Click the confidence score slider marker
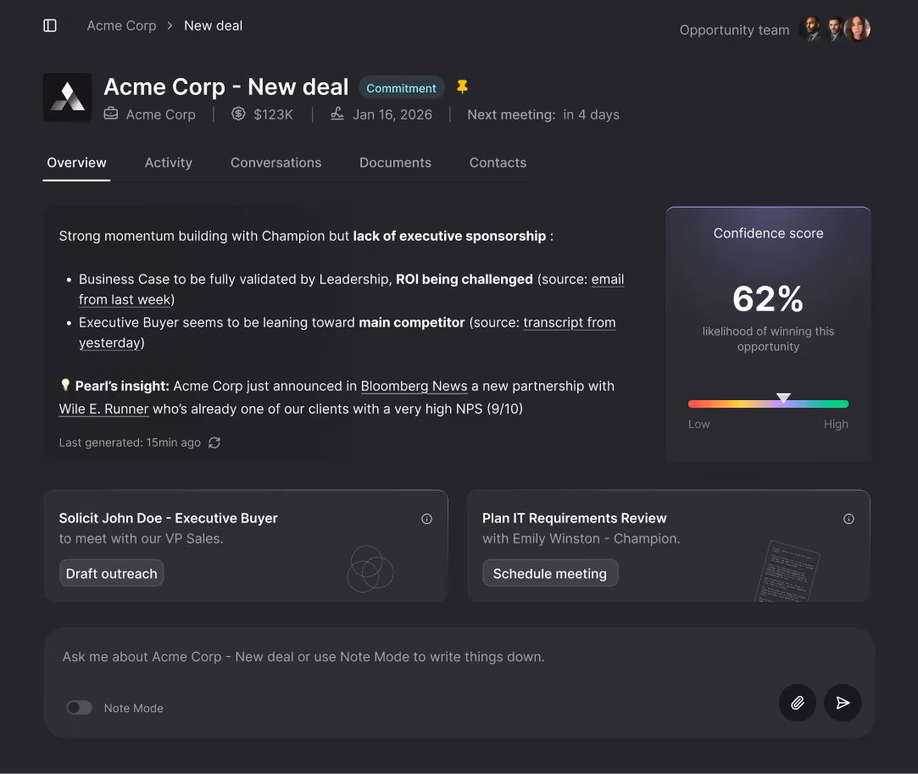Viewport: 918px width, 774px height. click(783, 398)
